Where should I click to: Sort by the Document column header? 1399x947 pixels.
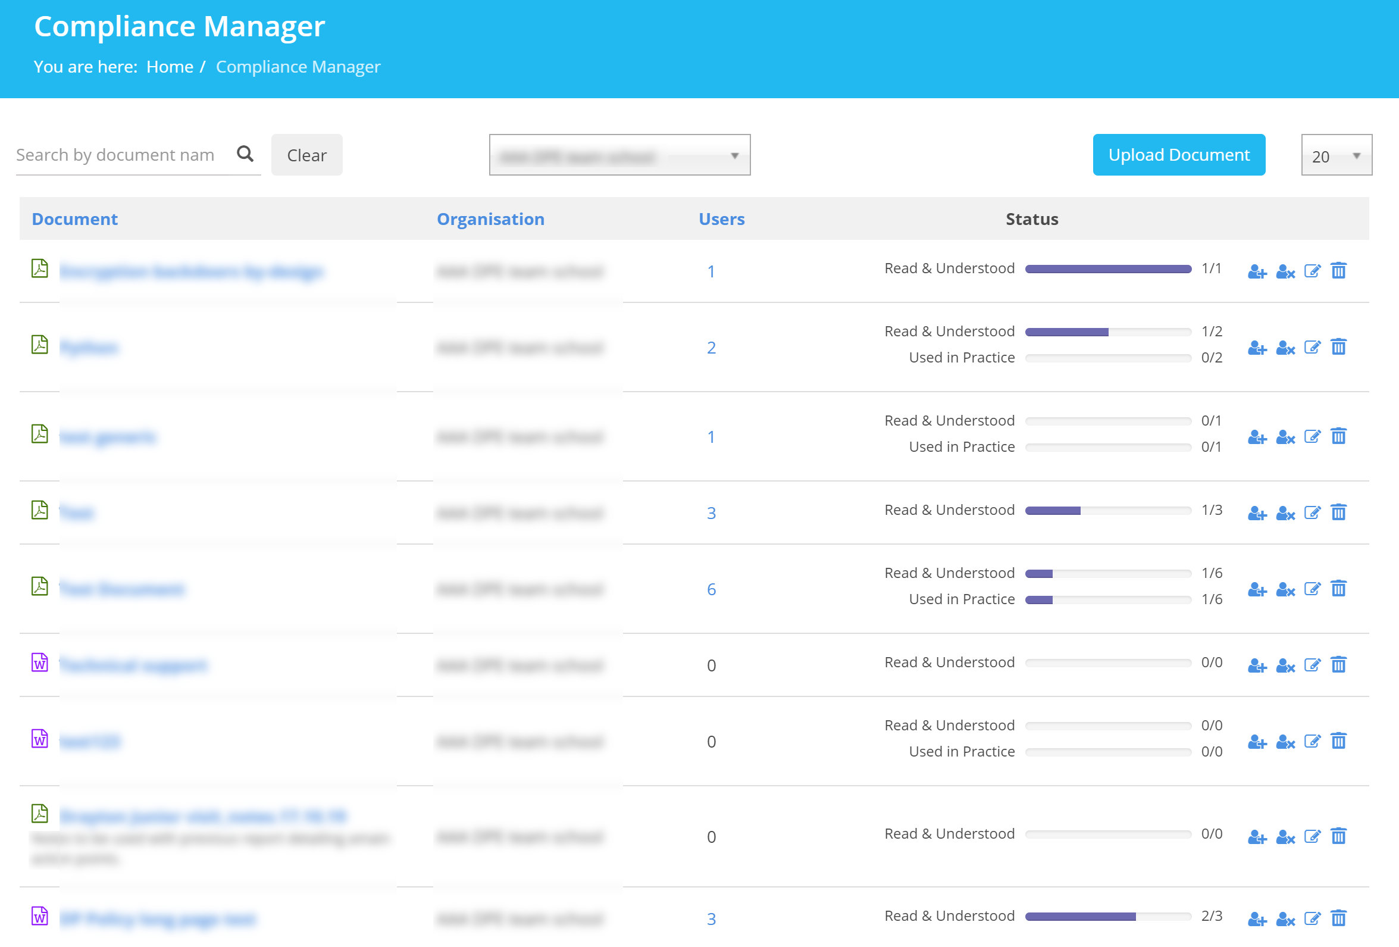tap(74, 219)
